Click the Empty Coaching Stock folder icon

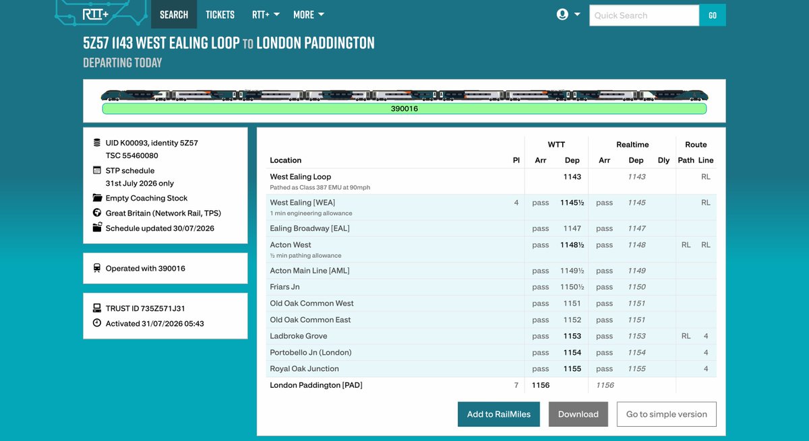pos(97,198)
